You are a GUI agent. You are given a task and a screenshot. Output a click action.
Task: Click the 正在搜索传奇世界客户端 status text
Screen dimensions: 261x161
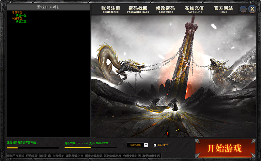click(24, 143)
